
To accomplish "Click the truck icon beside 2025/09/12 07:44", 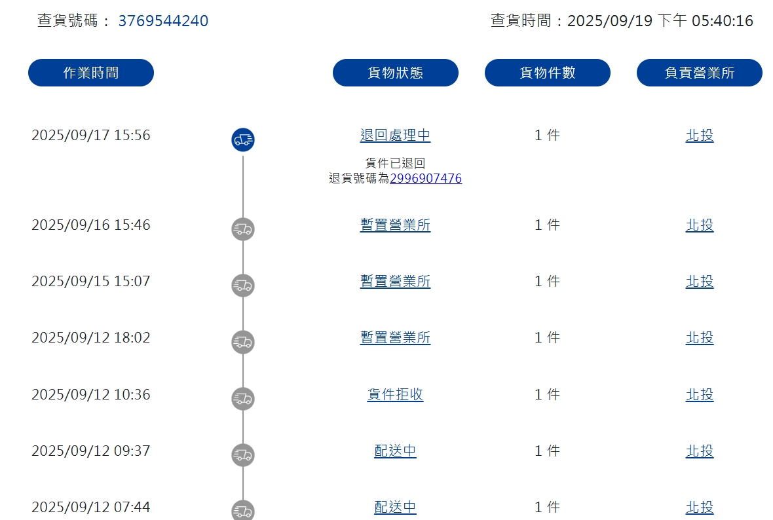I will click(x=243, y=510).
